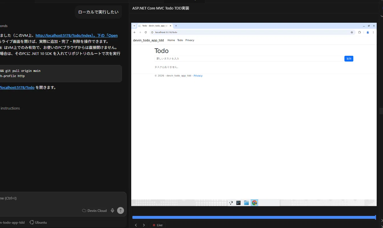Open the terminal icon in the VM taskbar
Screen dimensions: 383x228
point(239,203)
